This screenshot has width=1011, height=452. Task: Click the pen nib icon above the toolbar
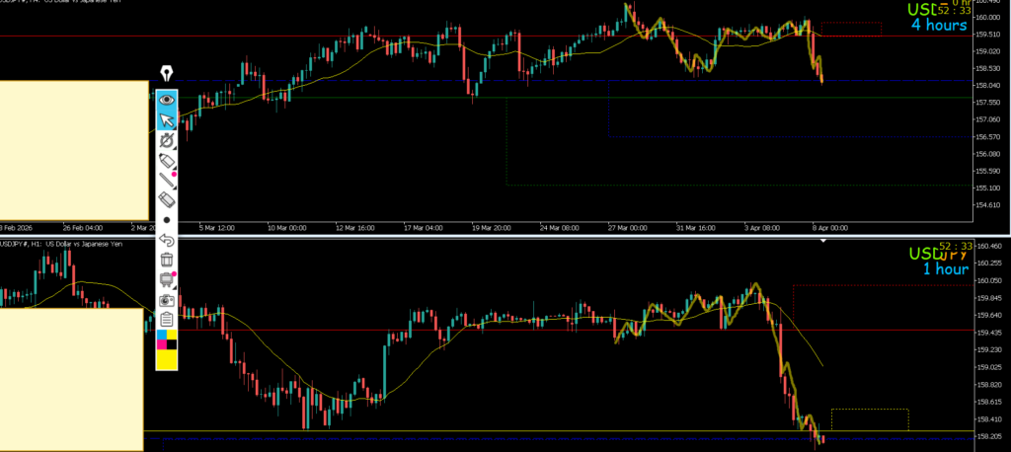click(x=167, y=73)
